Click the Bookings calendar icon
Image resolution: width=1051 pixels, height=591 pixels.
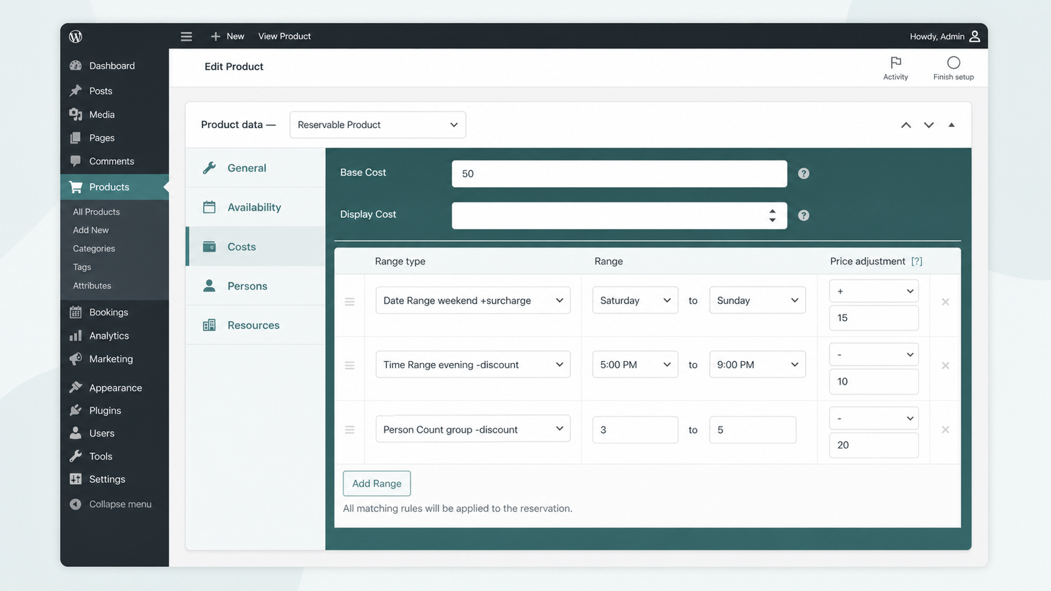click(76, 312)
